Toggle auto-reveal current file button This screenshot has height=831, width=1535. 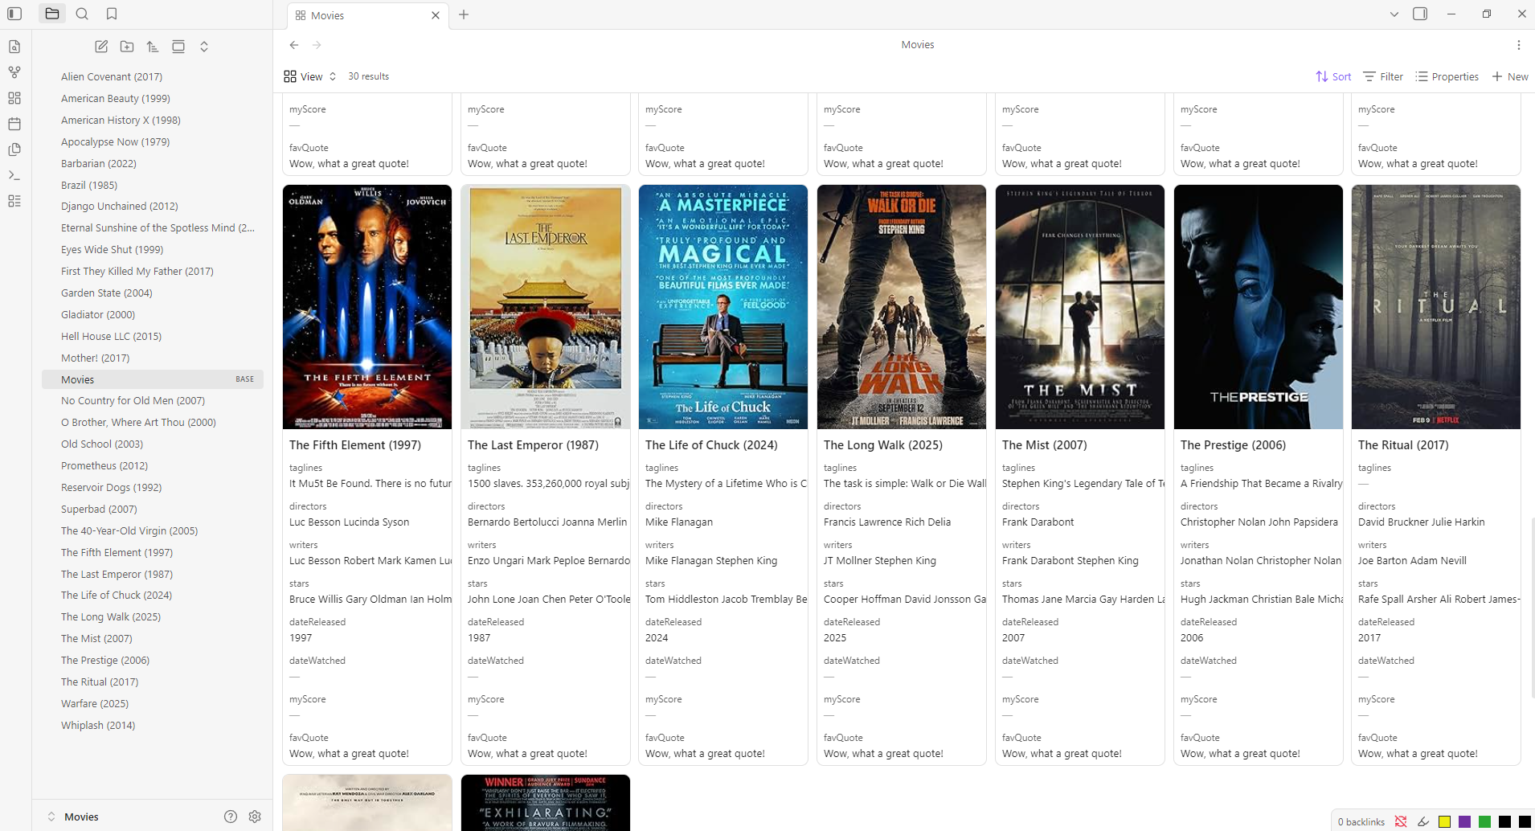point(178,47)
